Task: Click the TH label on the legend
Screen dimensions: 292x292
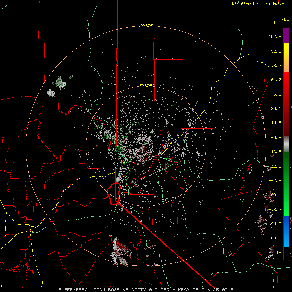Action: point(279,253)
